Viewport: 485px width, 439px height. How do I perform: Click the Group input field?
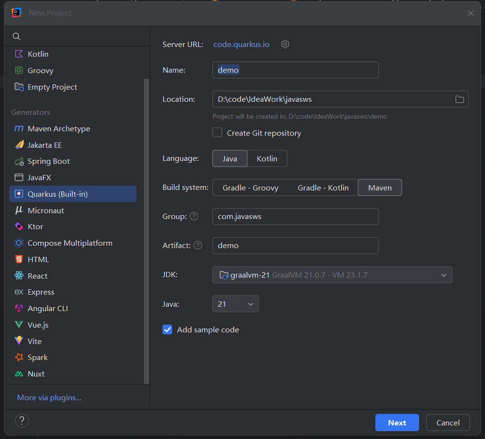pos(295,216)
